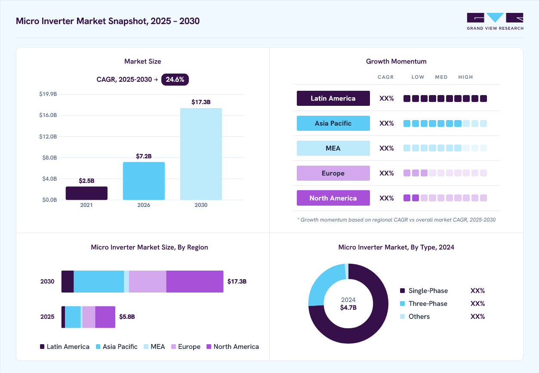Screen dimensions: 539x373
Task: Click the $7.2B value label
Action: pyautogui.click(x=144, y=156)
